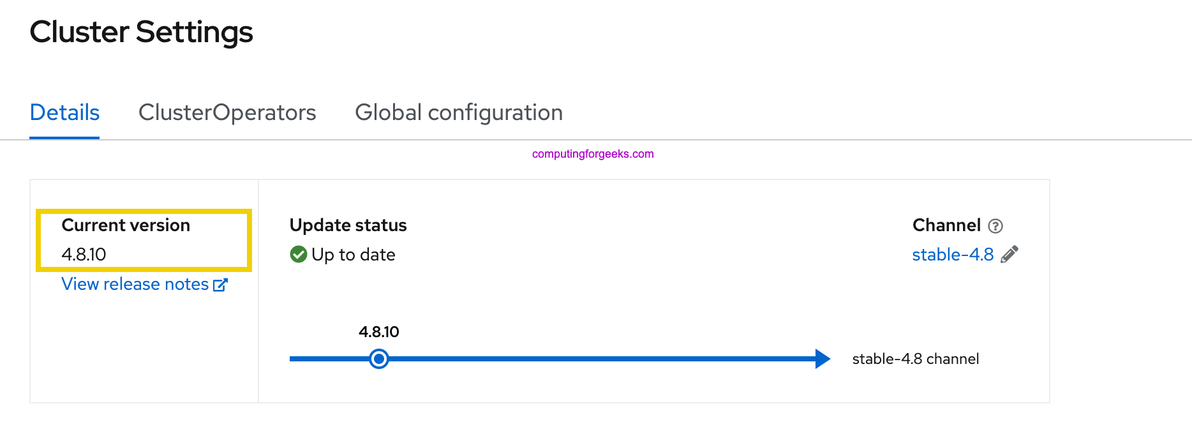The image size is (1192, 438).
Task: Open View release notes
Action: [x=134, y=284]
